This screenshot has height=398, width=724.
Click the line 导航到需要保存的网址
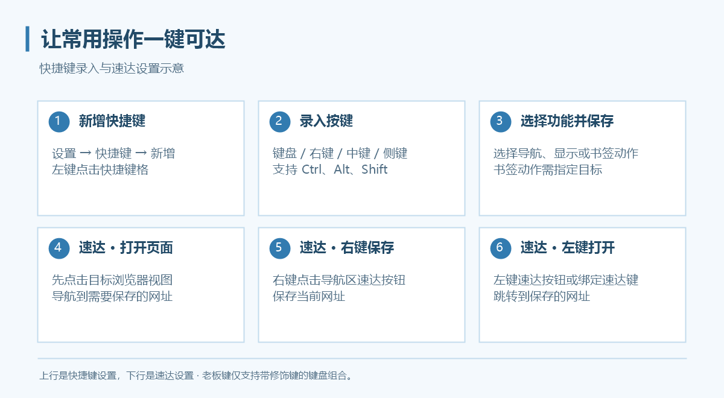(112, 296)
